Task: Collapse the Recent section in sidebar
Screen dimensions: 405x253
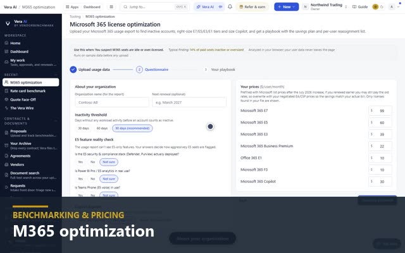Action: tap(56, 75)
